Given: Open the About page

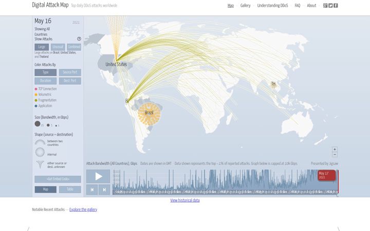Looking at the screenshot, I should (x=311, y=6).
